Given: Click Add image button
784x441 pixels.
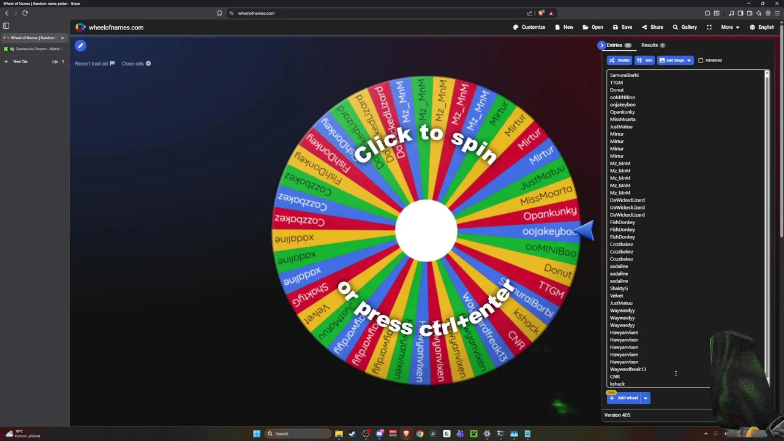Looking at the screenshot, I should pos(671,60).
